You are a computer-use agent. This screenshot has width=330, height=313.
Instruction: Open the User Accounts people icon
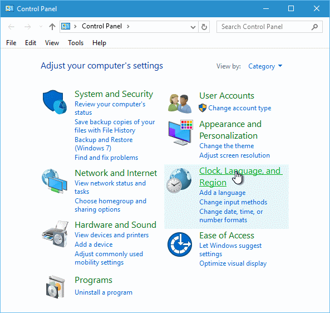(180, 104)
